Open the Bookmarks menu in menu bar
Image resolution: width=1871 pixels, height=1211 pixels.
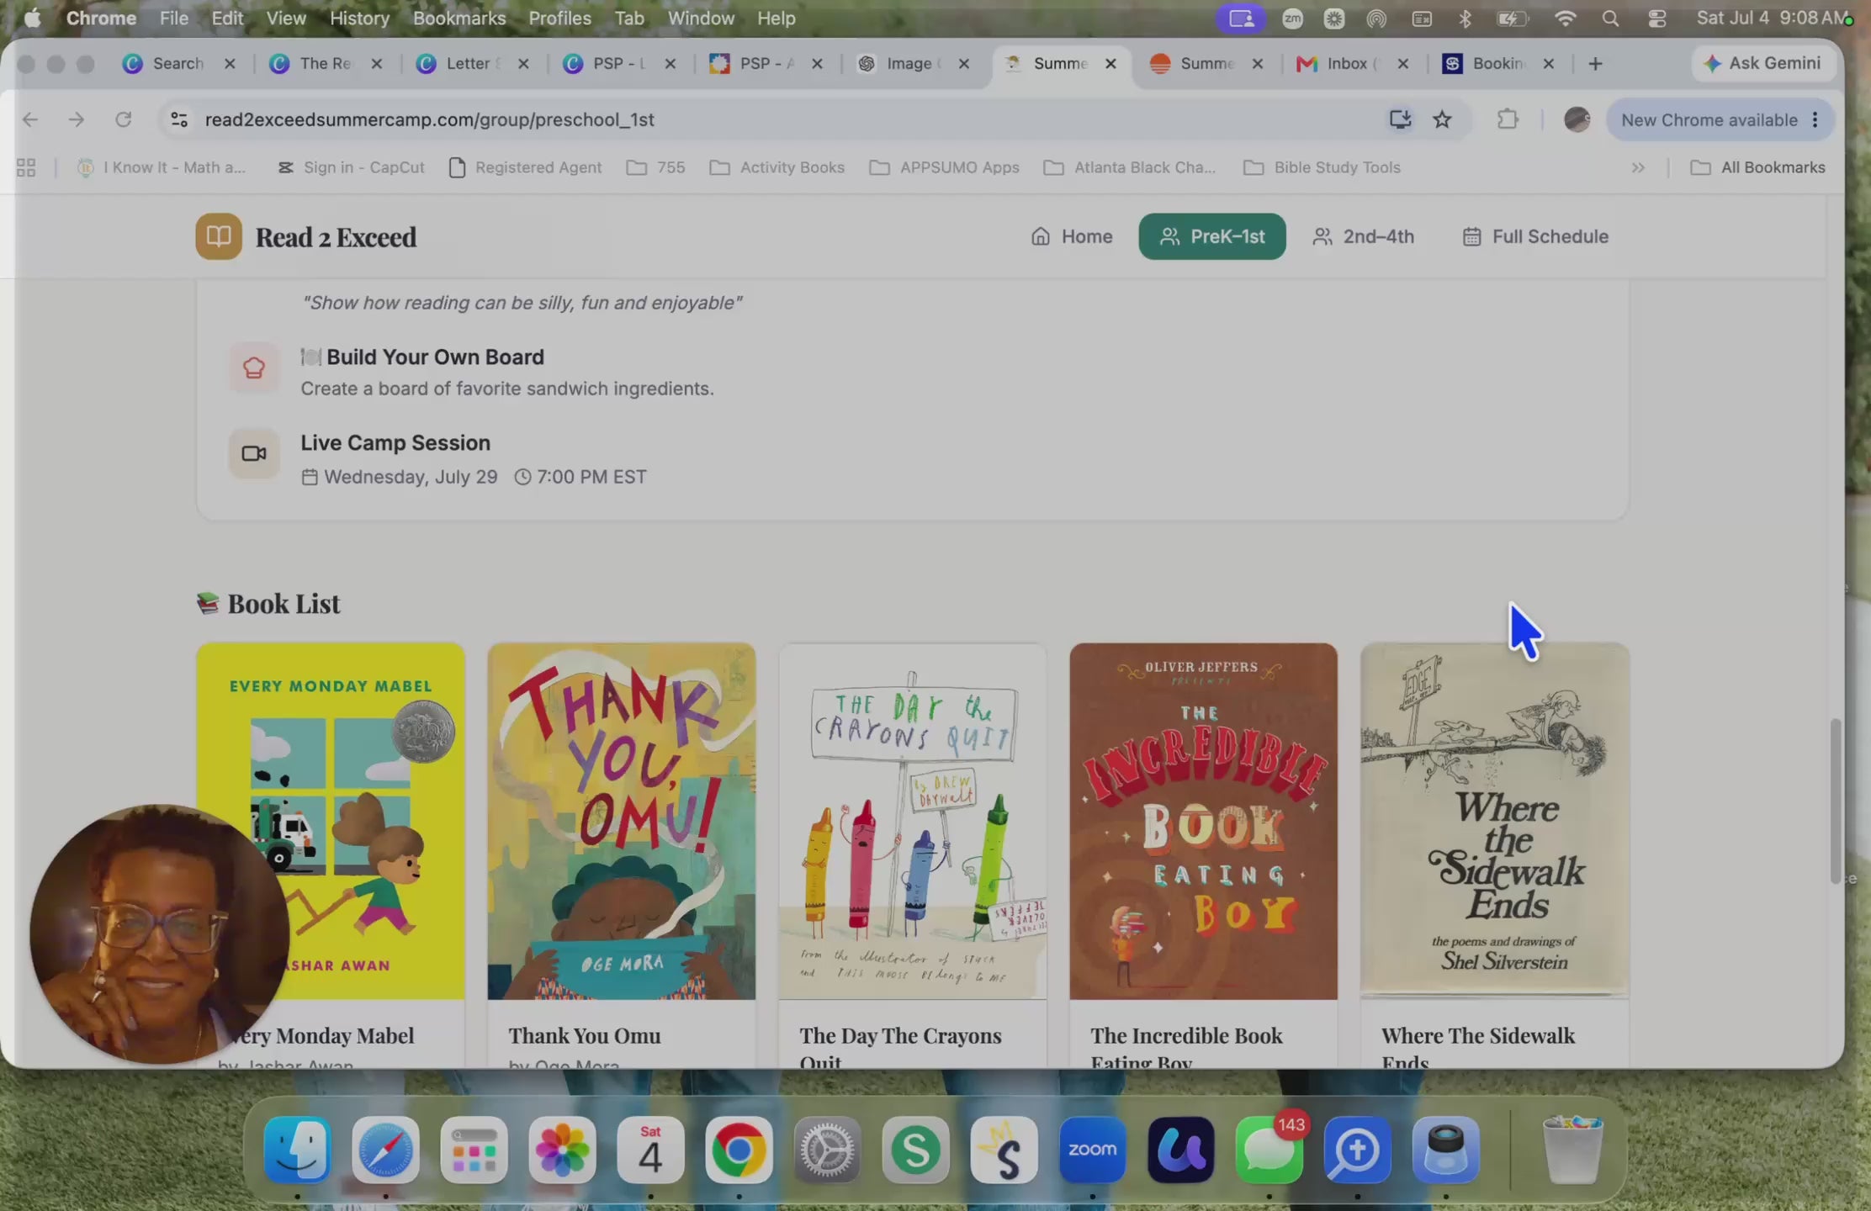click(459, 19)
